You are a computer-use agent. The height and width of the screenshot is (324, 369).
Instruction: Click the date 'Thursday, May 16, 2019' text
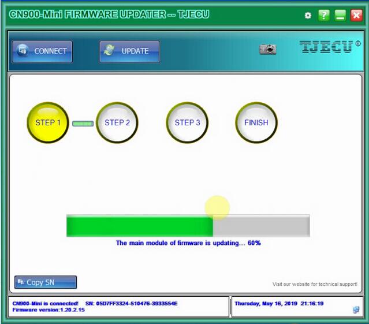[266, 303]
